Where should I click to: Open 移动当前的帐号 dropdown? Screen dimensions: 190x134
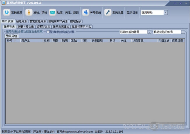(x=149, y=32)
